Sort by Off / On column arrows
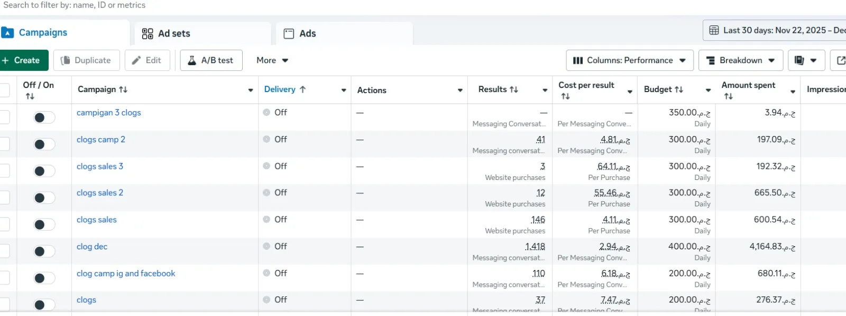The image size is (846, 316). coord(30,96)
